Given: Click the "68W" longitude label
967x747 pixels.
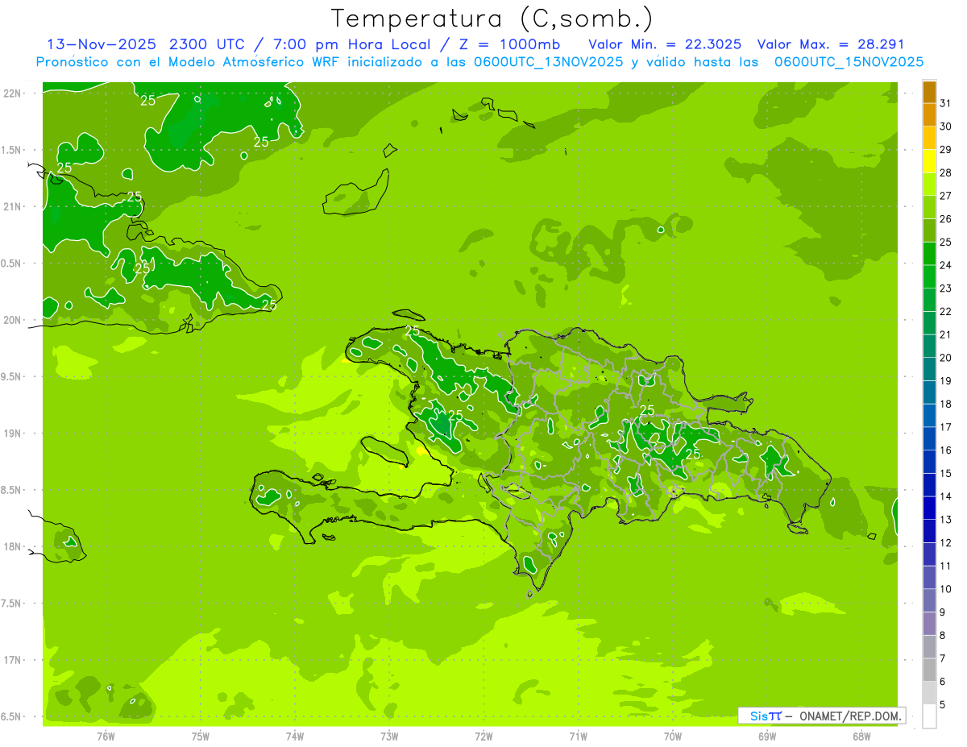Looking at the screenshot, I should pos(861,736).
